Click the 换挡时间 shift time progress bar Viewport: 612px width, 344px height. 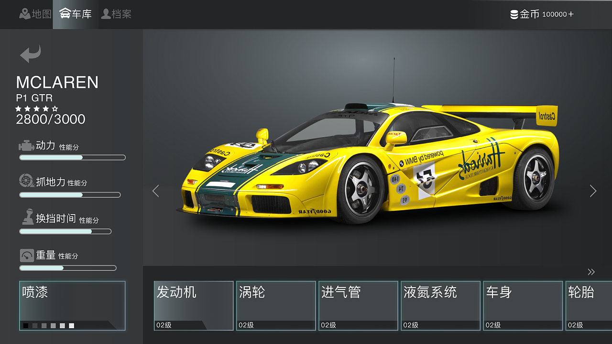66,231
